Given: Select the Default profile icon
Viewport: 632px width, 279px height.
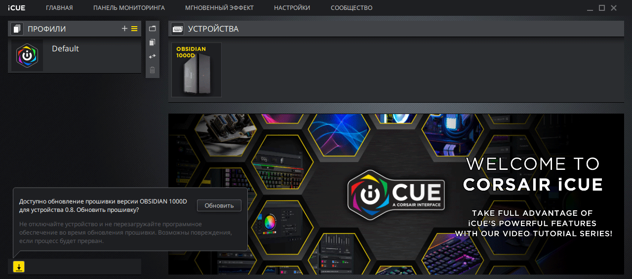Looking at the screenshot, I should (27, 55).
